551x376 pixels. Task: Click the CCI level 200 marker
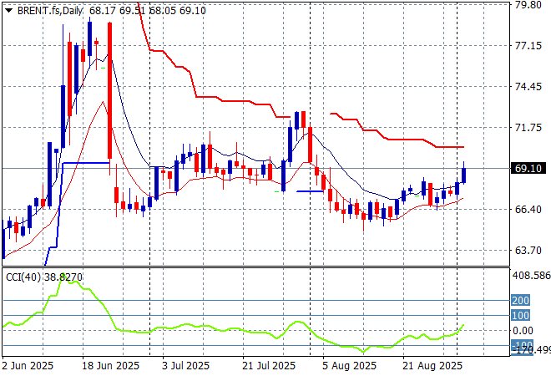click(x=520, y=300)
